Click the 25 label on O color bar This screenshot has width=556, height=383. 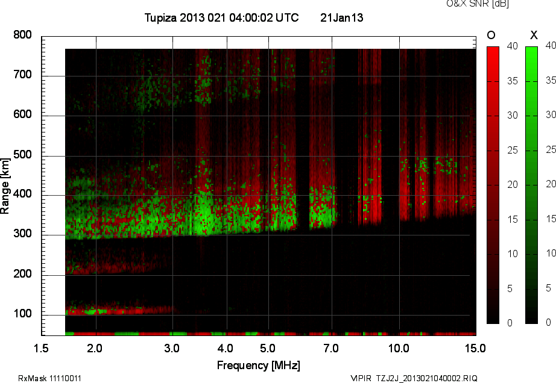[x=512, y=151]
